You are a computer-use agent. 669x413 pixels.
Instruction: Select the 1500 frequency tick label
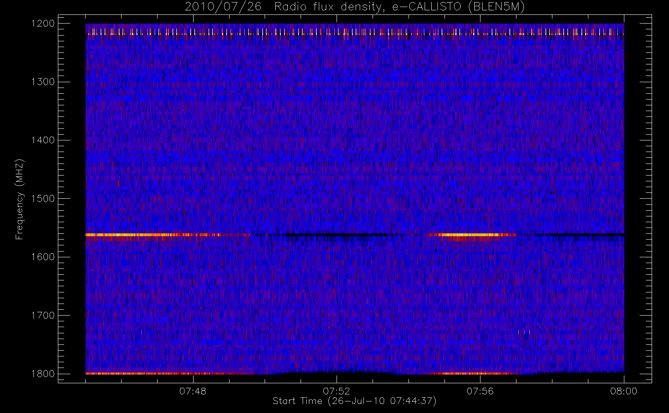(x=43, y=198)
